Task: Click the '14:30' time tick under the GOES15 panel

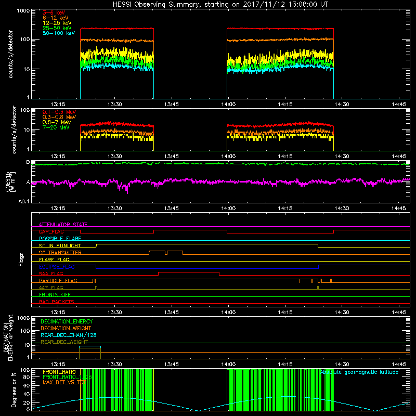Action: coord(342,209)
